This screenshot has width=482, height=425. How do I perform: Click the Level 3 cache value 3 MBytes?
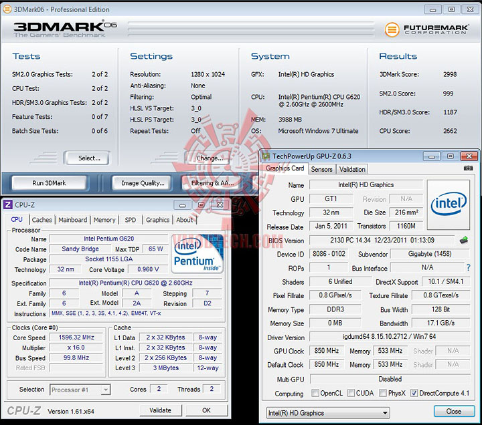click(x=166, y=368)
